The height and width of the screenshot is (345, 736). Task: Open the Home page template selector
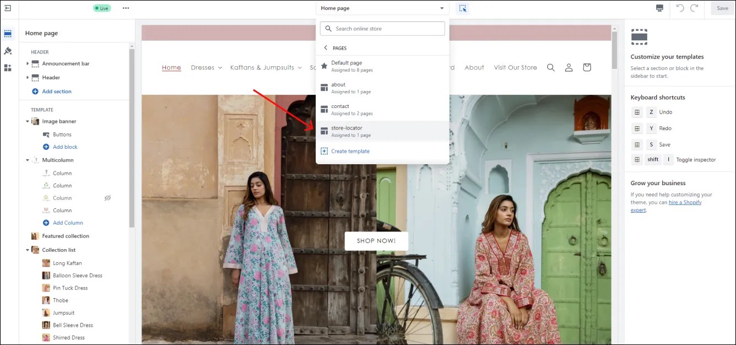point(382,8)
